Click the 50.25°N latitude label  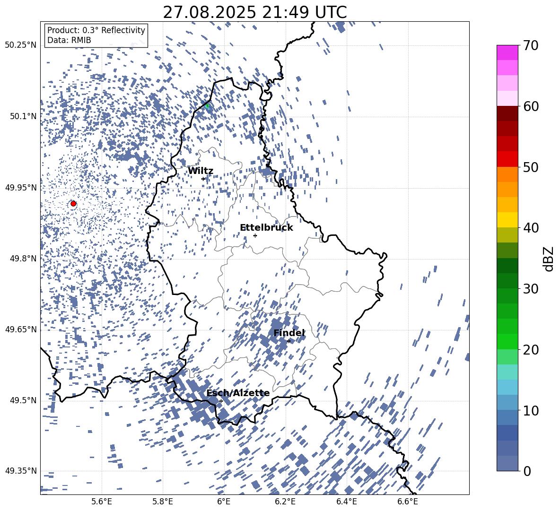coord(21,45)
